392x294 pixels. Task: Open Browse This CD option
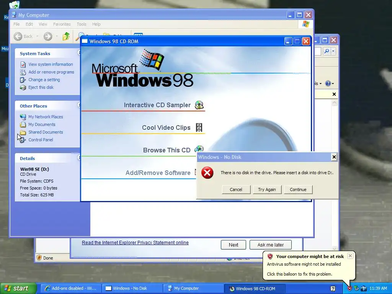[167, 150]
